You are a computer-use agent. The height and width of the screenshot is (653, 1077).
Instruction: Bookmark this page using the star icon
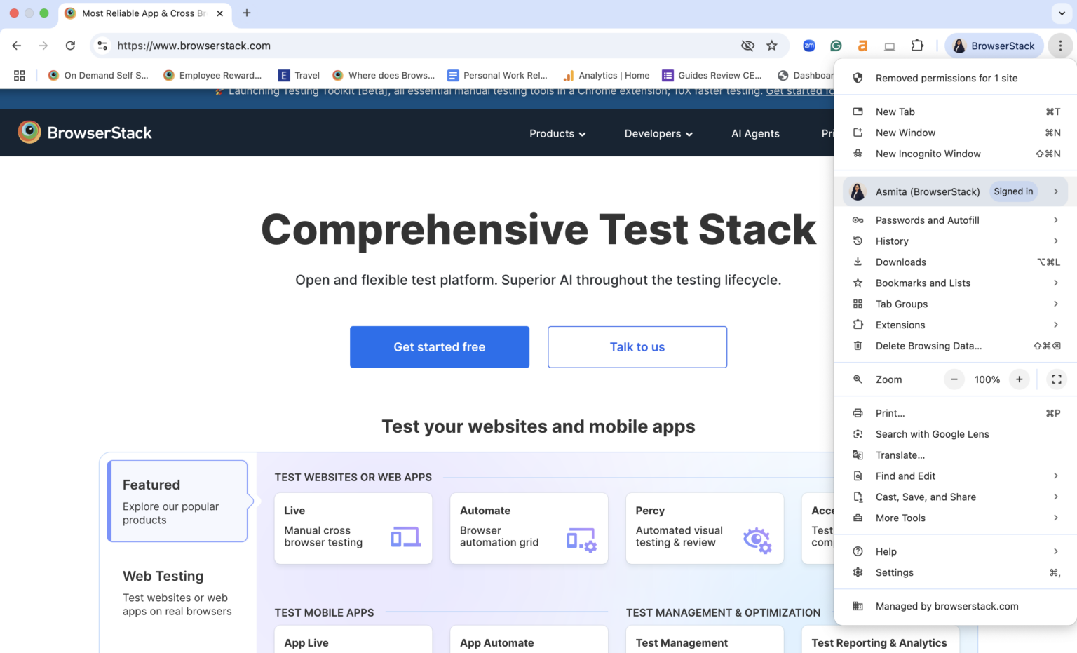772,45
